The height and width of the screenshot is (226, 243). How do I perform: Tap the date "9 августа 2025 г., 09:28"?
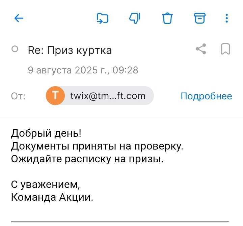[x=83, y=70]
